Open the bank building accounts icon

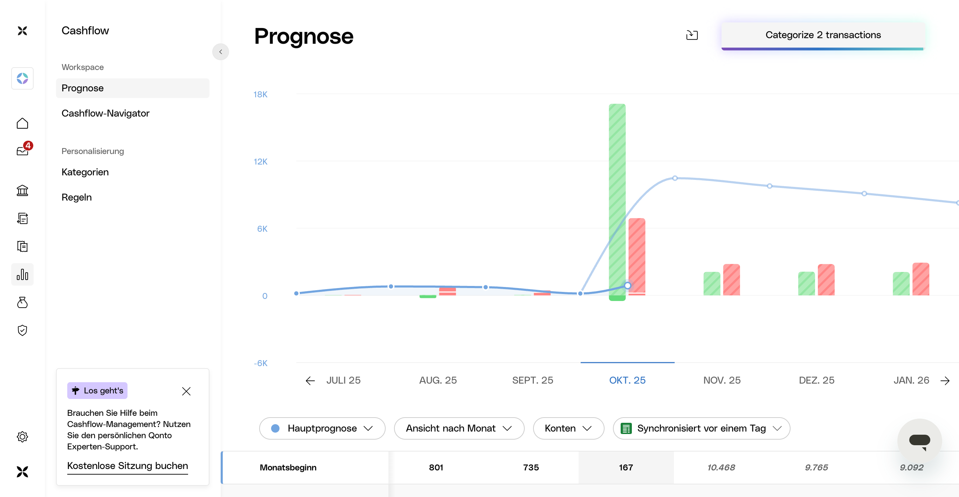coord(22,190)
